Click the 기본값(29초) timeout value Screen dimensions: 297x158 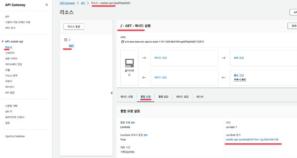pos(127,152)
